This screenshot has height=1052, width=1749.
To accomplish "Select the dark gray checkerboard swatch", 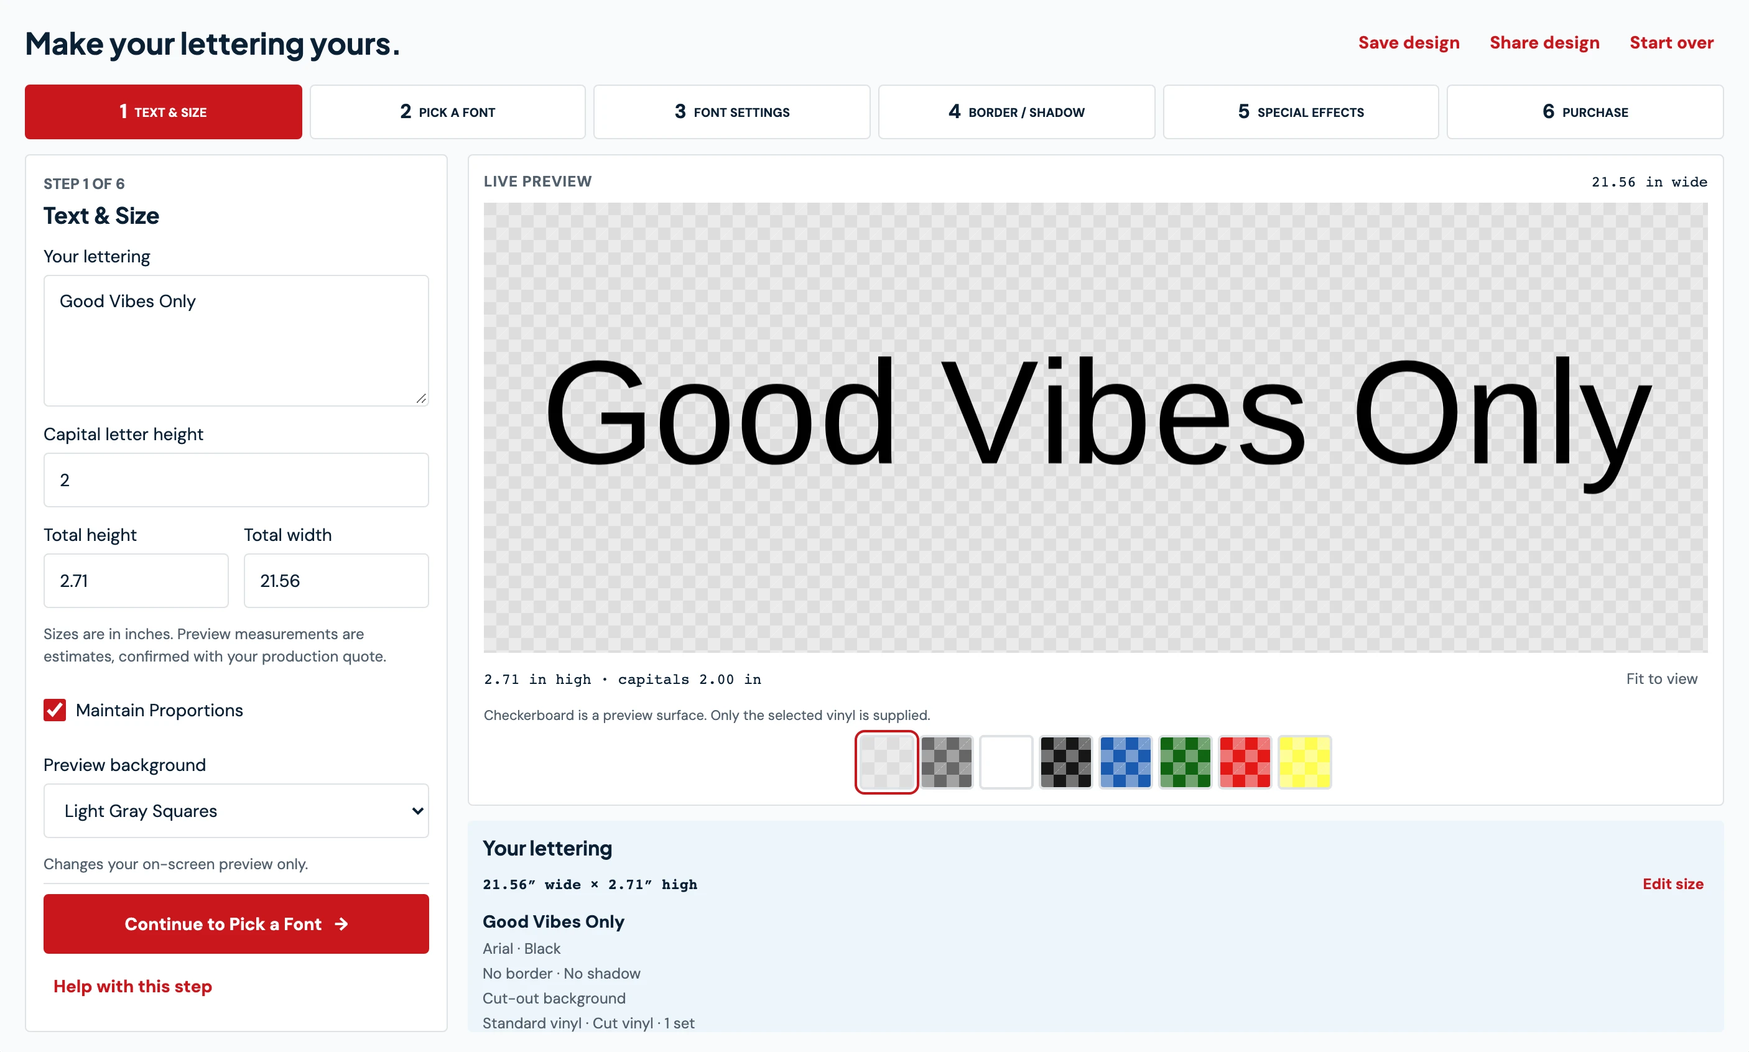I will coord(947,762).
